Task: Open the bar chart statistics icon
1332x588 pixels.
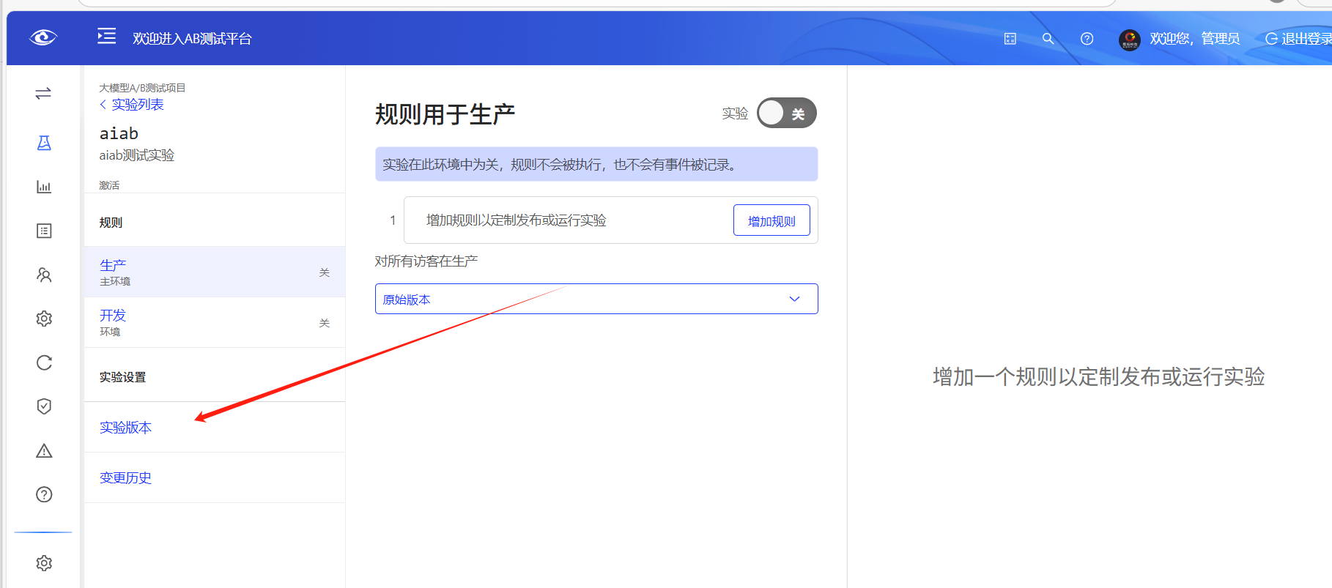Action: [x=44, y=187]
